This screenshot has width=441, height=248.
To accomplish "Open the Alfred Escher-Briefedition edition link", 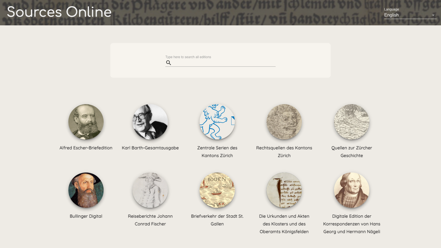I will 86,148.
